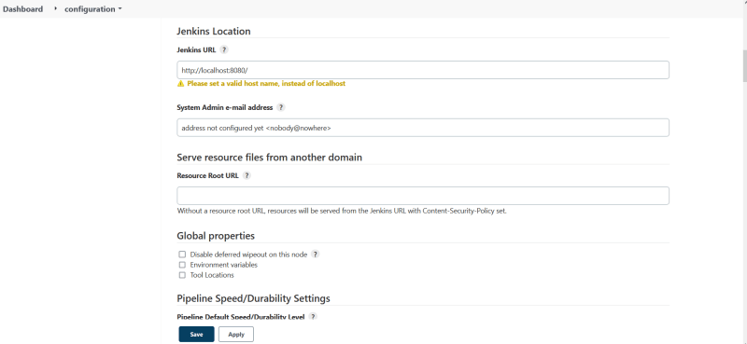Viewport: 747px width, 344px height.
Task: Click the Save button
Action: click(x=196, y=335)
